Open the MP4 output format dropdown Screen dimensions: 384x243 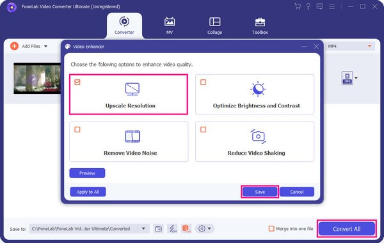[350, 46]
